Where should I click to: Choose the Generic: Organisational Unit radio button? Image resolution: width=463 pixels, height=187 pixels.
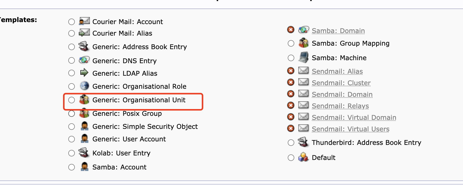point(72,100)
